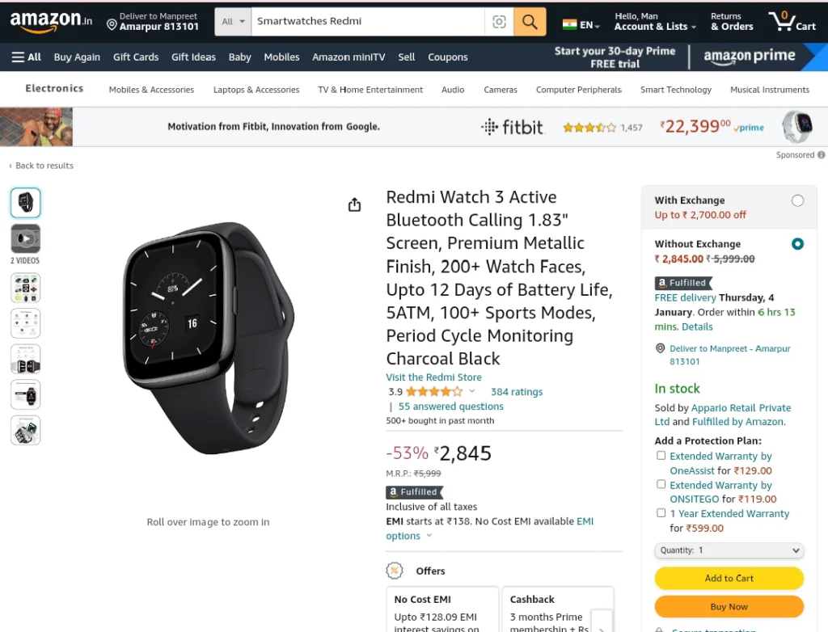Check Extended Warranty by OneAssist box
828x632 pixels.
click(661, 455)
